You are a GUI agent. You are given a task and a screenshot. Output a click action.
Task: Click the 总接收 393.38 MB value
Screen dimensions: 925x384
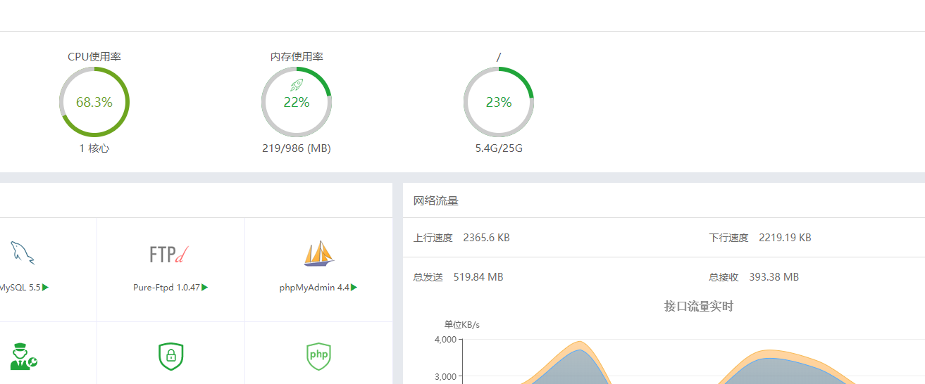point(774,277)
